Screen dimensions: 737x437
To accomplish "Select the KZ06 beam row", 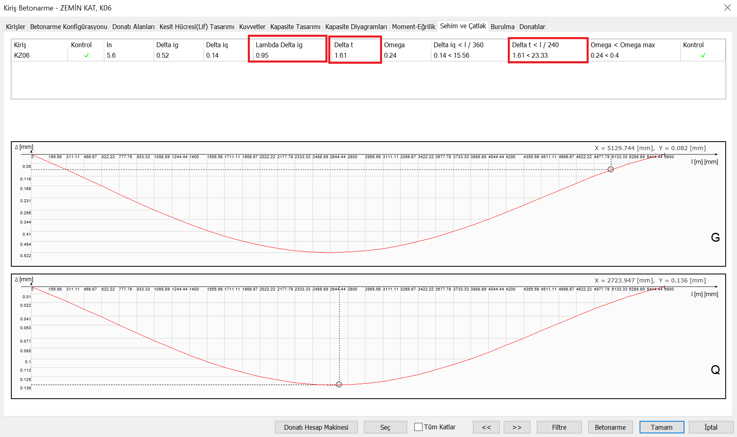I will [x=22, y=55].
